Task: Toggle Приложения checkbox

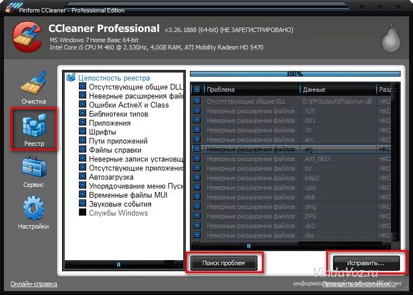Action: point(82,122)
